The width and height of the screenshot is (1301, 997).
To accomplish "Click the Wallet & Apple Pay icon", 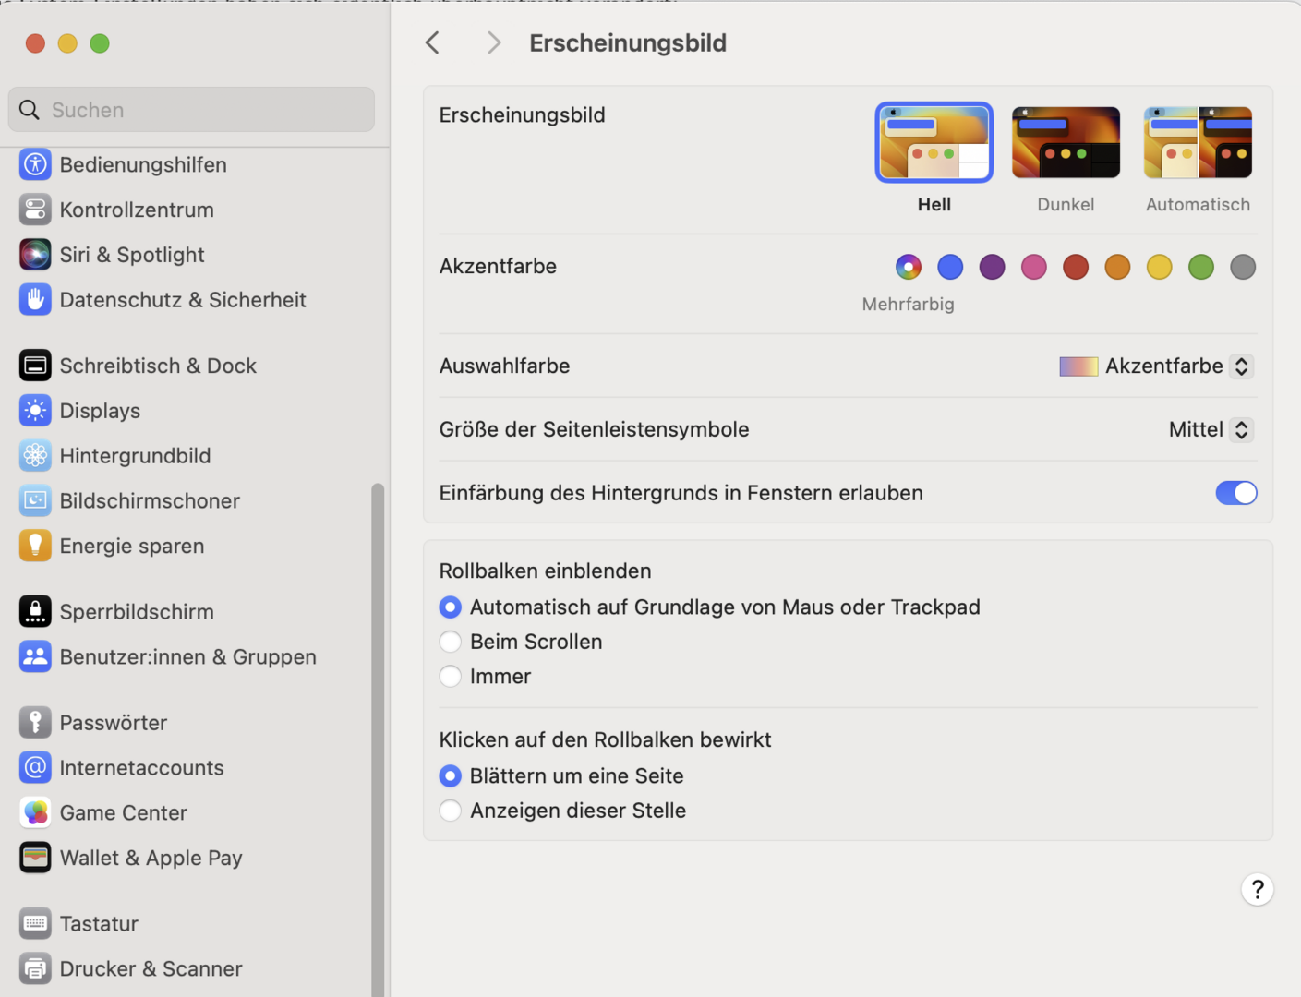I will coord(35,859).
